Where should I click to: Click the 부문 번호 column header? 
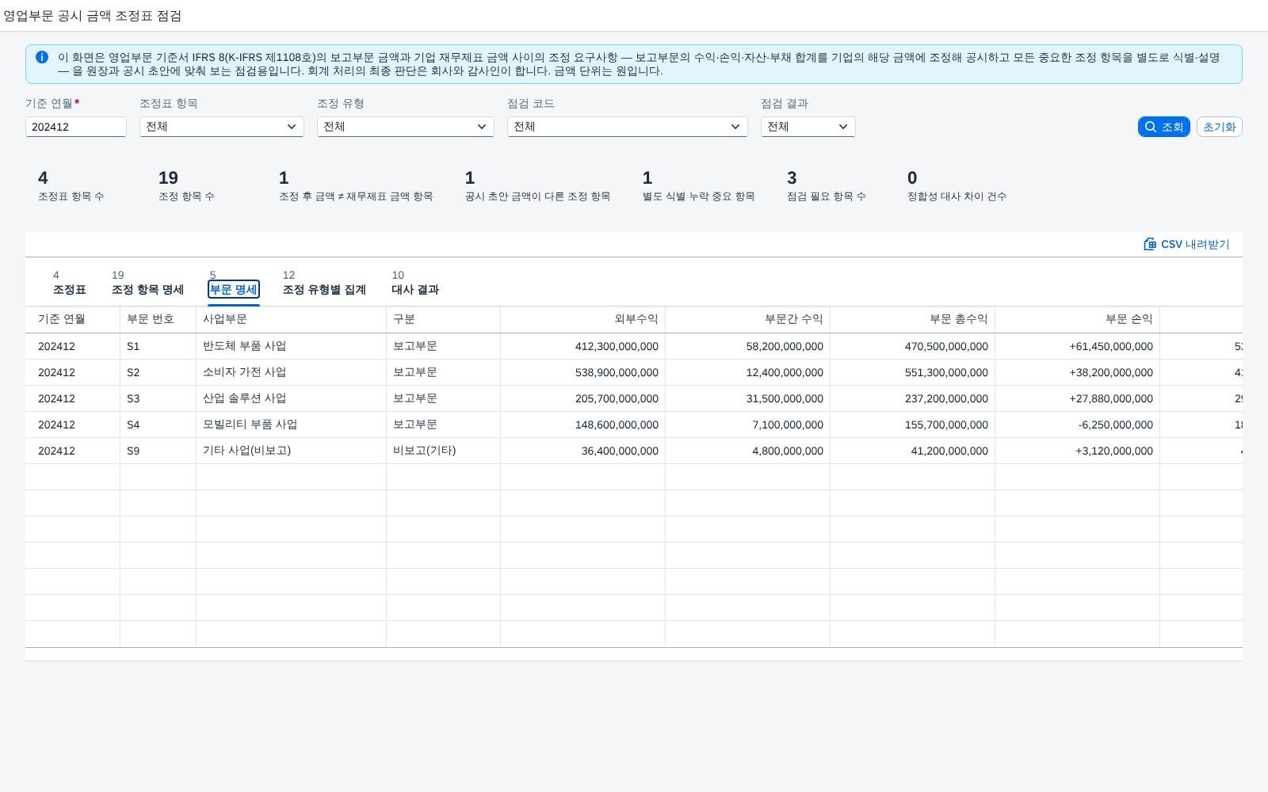pos(158,319)
